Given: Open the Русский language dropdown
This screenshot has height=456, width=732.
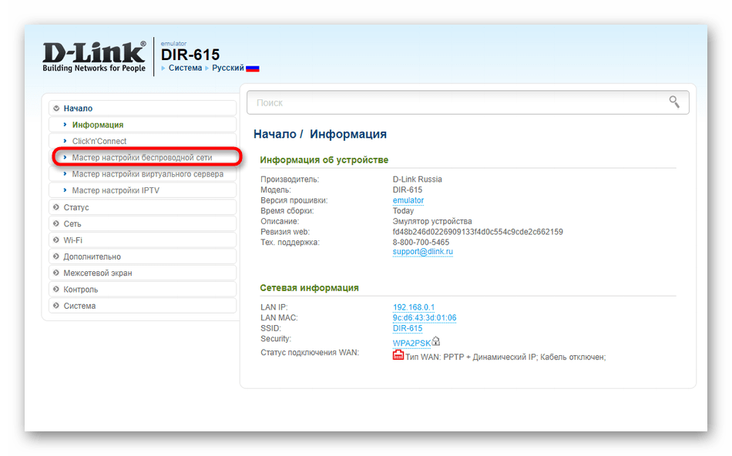Looking at the screenshot, I should coord(228,68).
